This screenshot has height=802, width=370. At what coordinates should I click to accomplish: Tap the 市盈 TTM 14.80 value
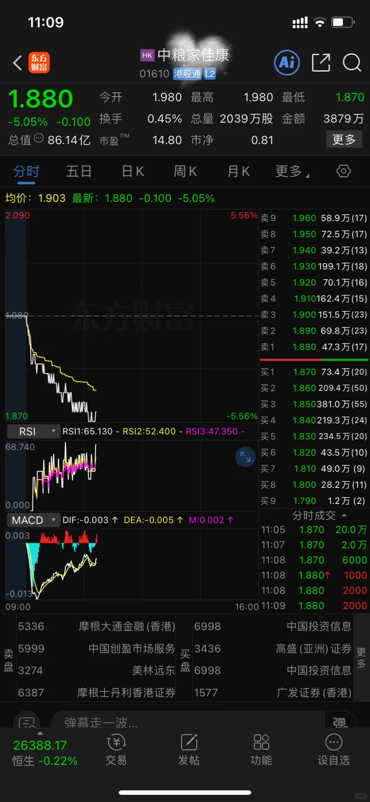(167, 140)
